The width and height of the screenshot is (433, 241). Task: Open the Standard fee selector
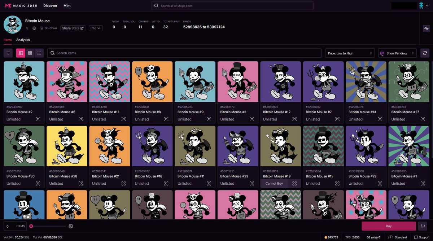[398, 237]
